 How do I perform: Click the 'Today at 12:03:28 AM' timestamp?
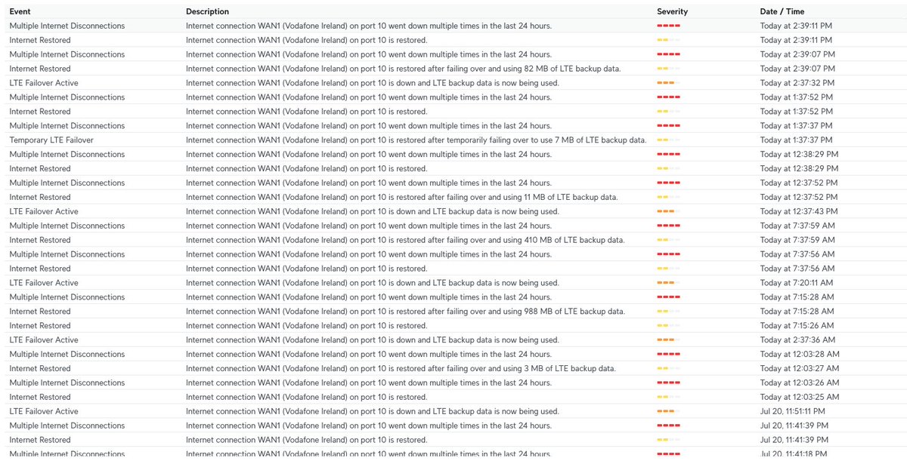[800, 355]
